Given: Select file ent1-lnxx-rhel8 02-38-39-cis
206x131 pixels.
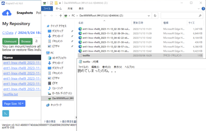Looking at the screenshot, I should (140, 33).
